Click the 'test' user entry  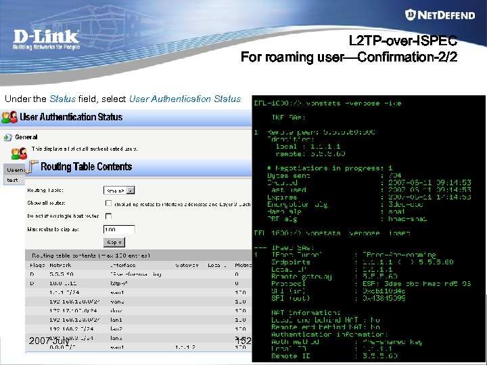pyautogui.click(x=12, y=180)
